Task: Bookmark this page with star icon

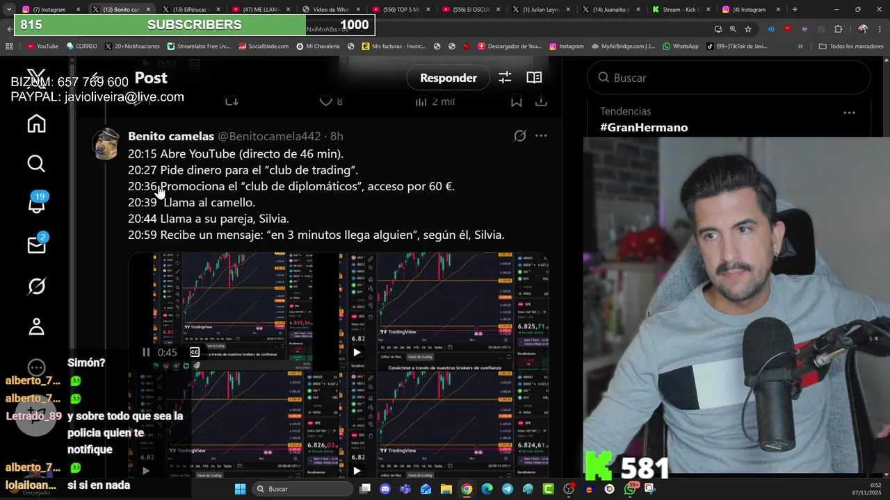Action: tap(748, 29)
